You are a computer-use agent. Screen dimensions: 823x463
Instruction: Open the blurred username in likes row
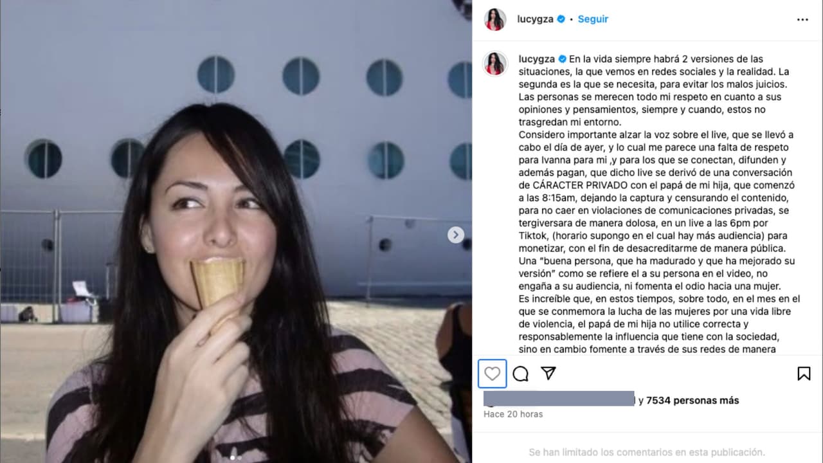[559, 398]
